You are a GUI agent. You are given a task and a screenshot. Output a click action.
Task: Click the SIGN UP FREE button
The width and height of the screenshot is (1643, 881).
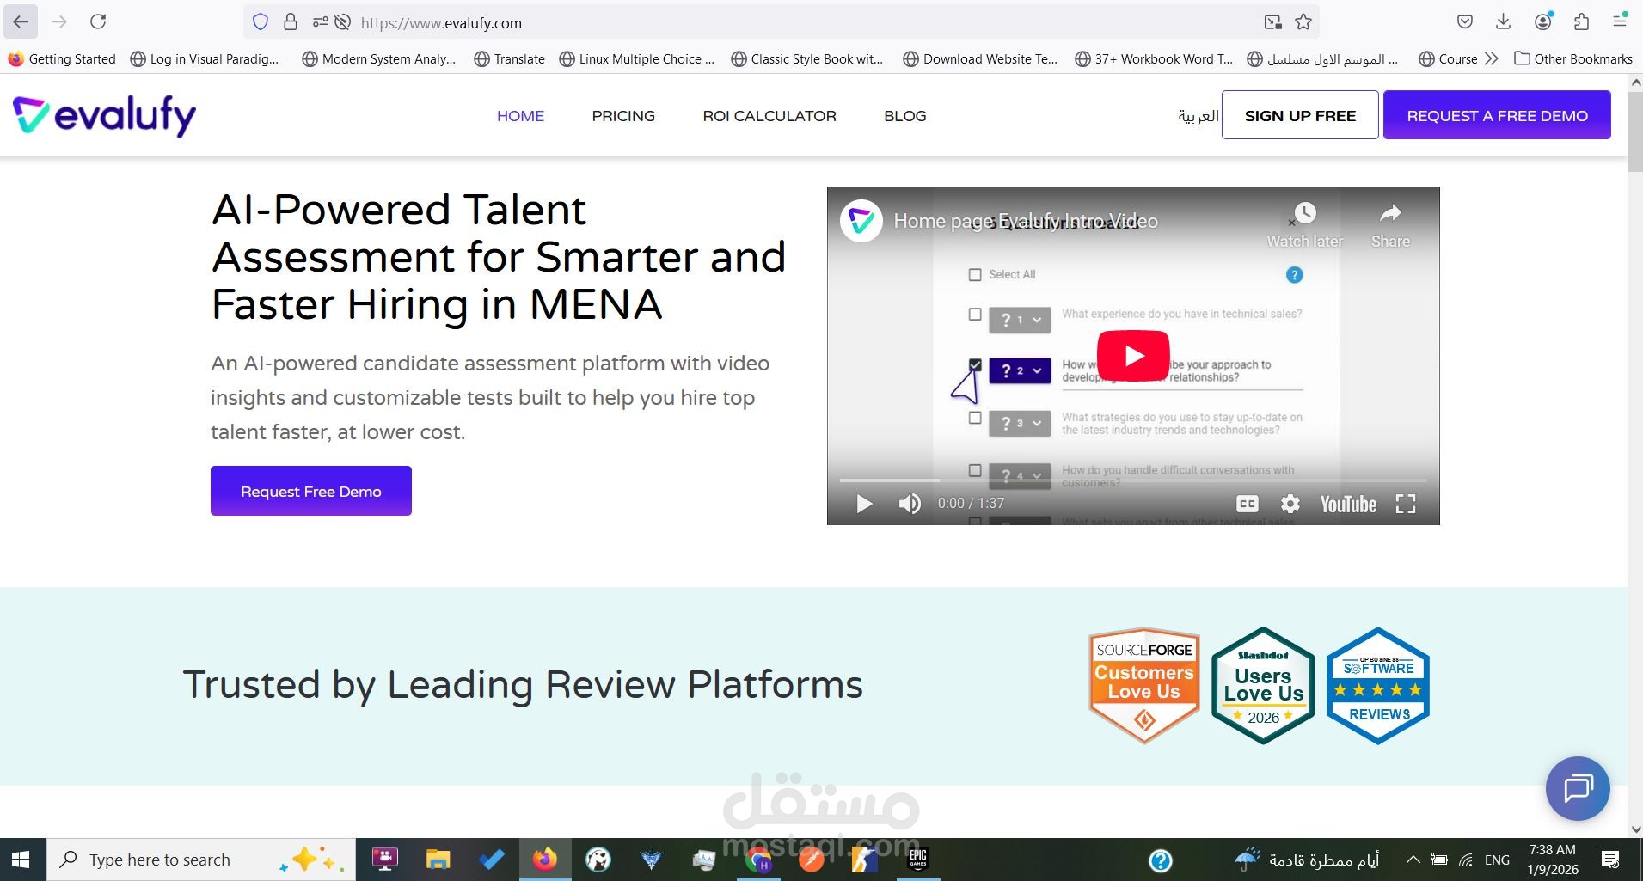(x=1300, y=115)
